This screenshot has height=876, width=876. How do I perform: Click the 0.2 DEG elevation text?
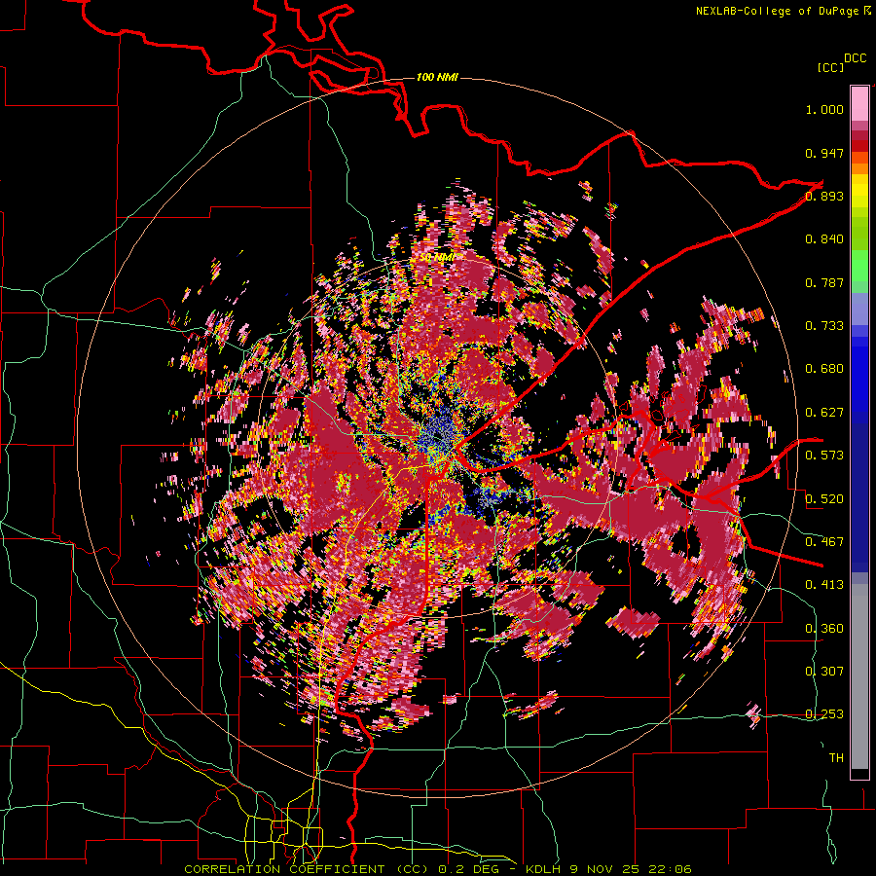point(470,869)
